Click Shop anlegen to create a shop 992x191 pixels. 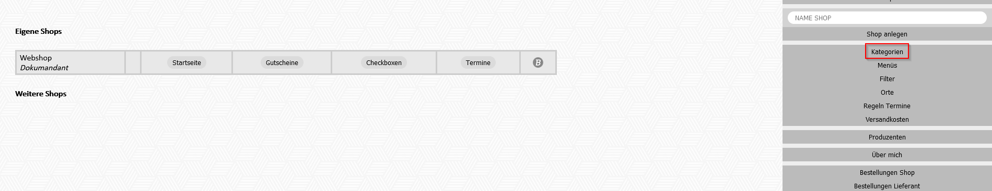point(887,34)
